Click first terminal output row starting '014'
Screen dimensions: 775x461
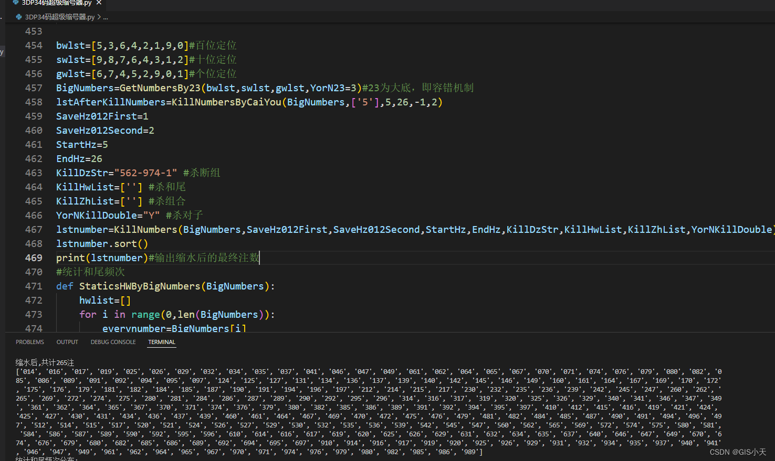369,372
